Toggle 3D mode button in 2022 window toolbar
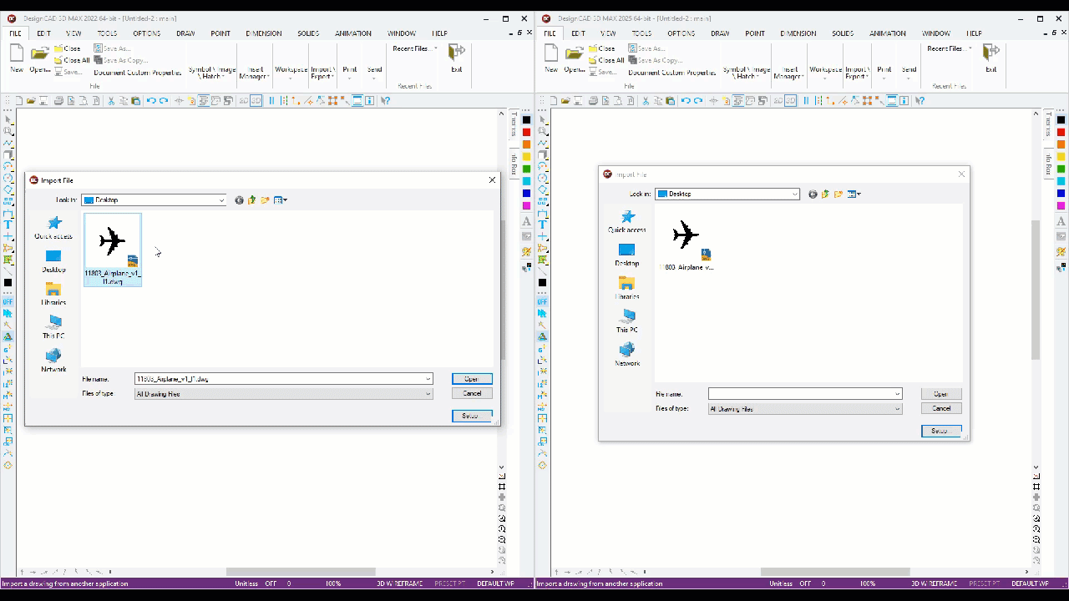The height and width of the screenshot is (601, 1069). click(256, 100)
